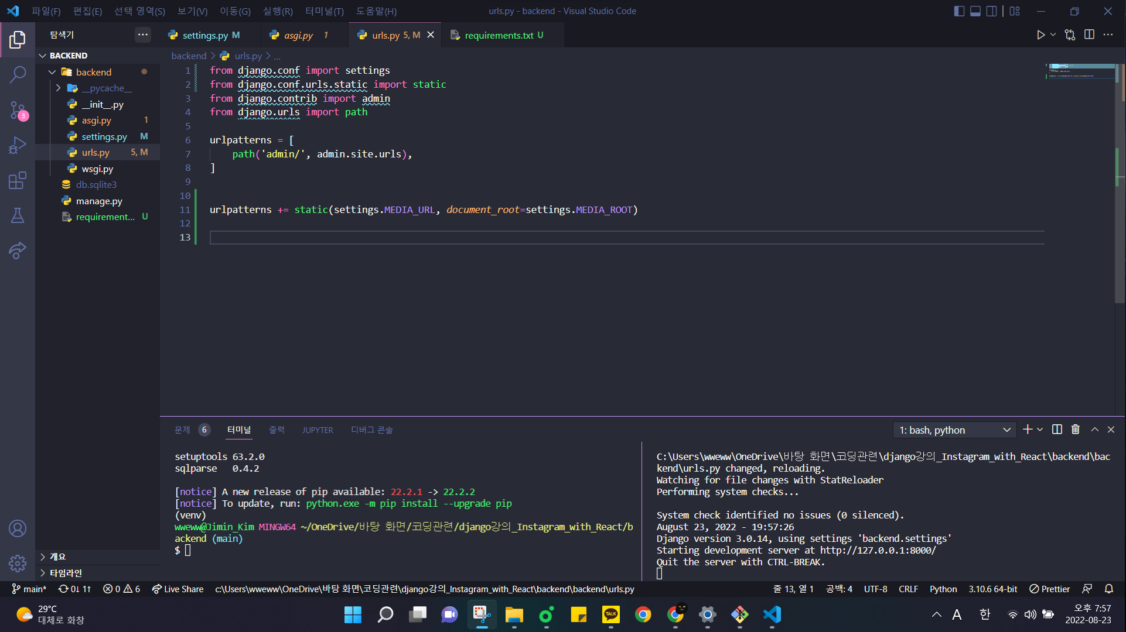Switch to the JUPYTER panel tab
The image size is (1126, 632).
(x=318, y=430)
